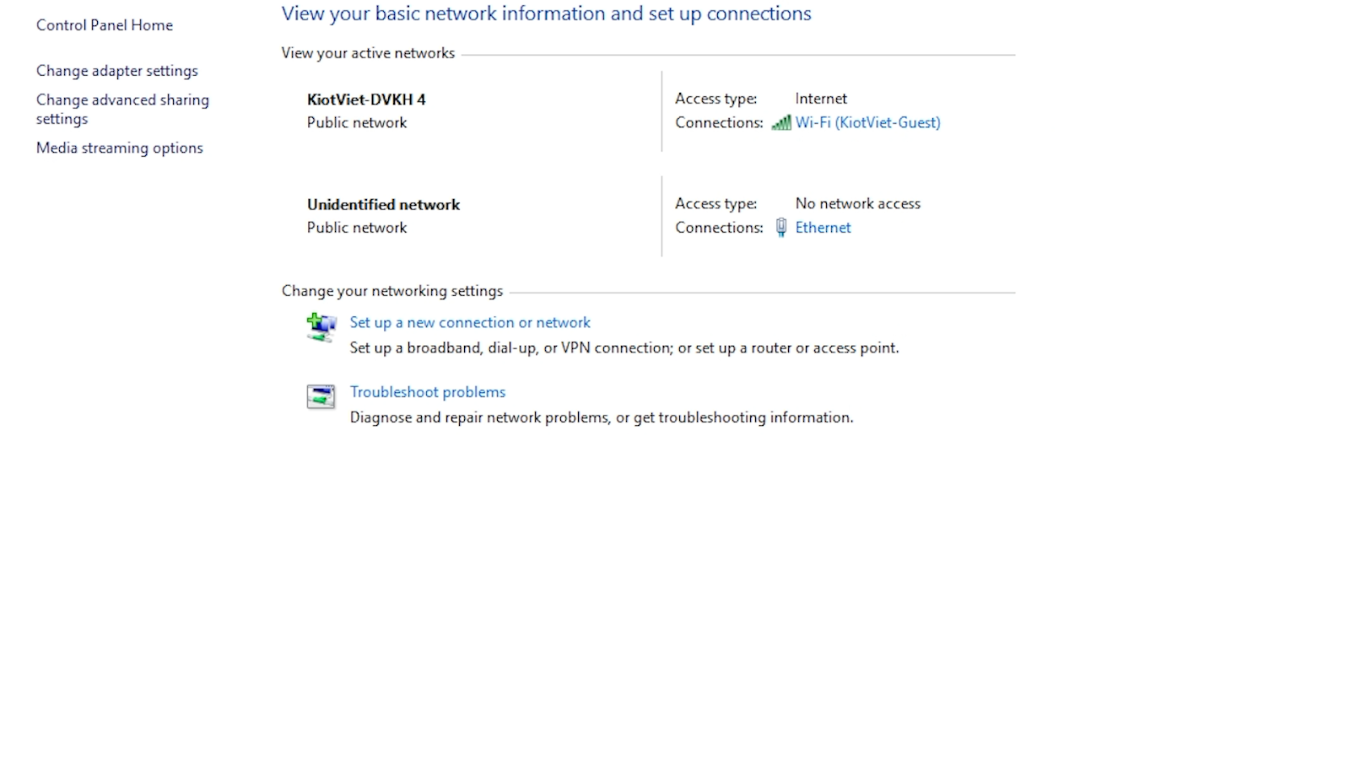Open Media streaming options
This screenshot has width=1350, height=759.
click(120, 148)
